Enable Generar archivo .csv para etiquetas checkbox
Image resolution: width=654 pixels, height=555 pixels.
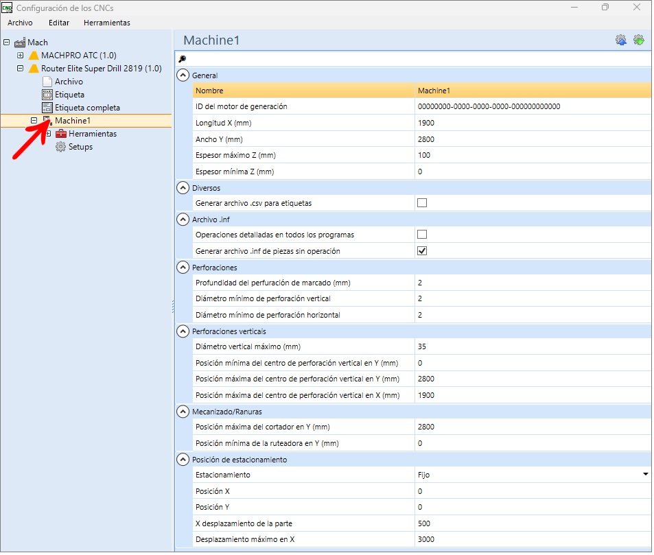coord(423,204)
